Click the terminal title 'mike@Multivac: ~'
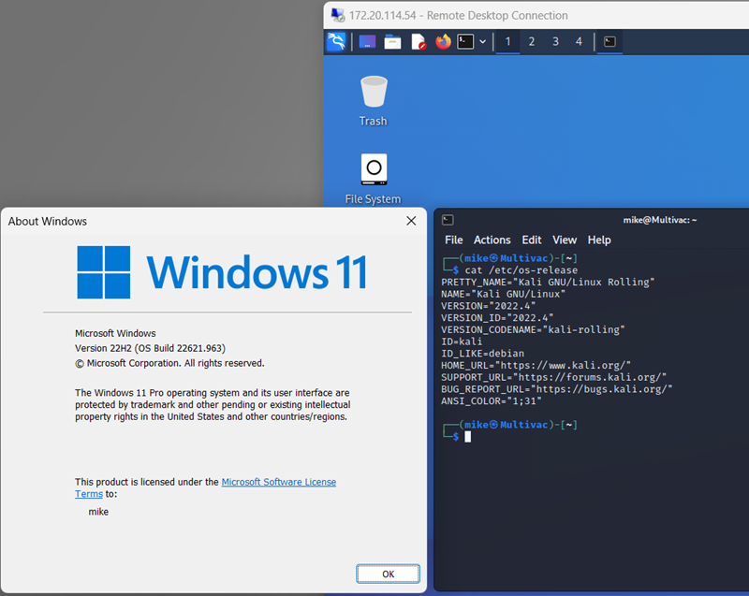Image resolution: width=749 pixels, height=596 pixels. point(660,220)
